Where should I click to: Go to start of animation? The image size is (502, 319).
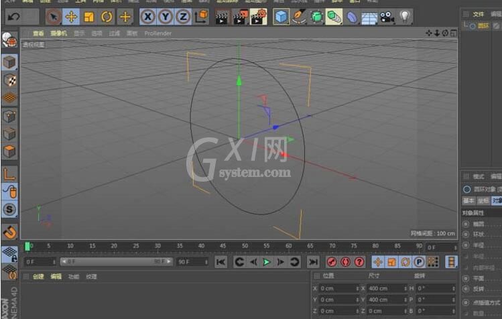(221, 262)
